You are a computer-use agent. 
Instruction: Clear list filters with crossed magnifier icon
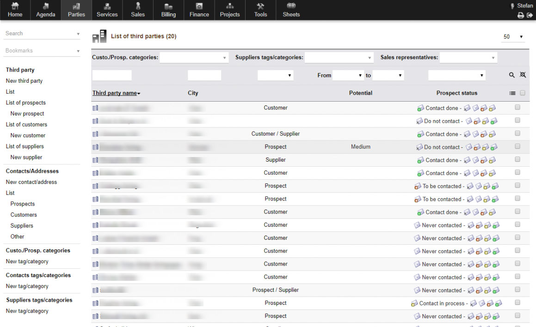click(523, 75)
